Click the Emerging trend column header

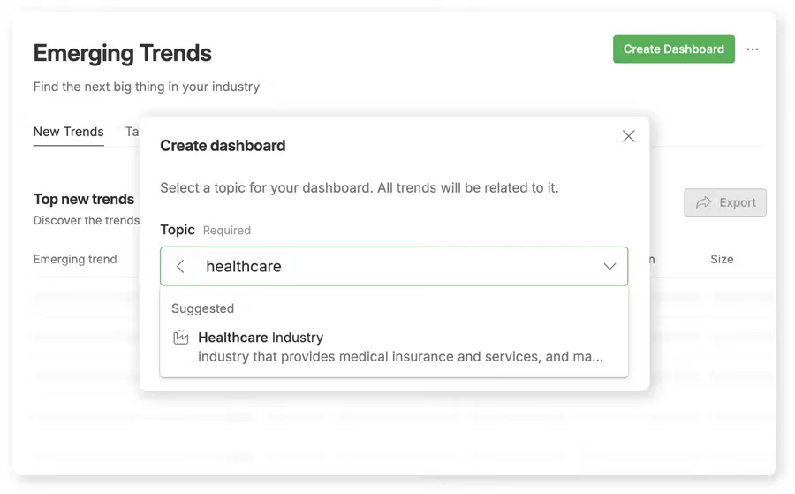coord(75,259)
